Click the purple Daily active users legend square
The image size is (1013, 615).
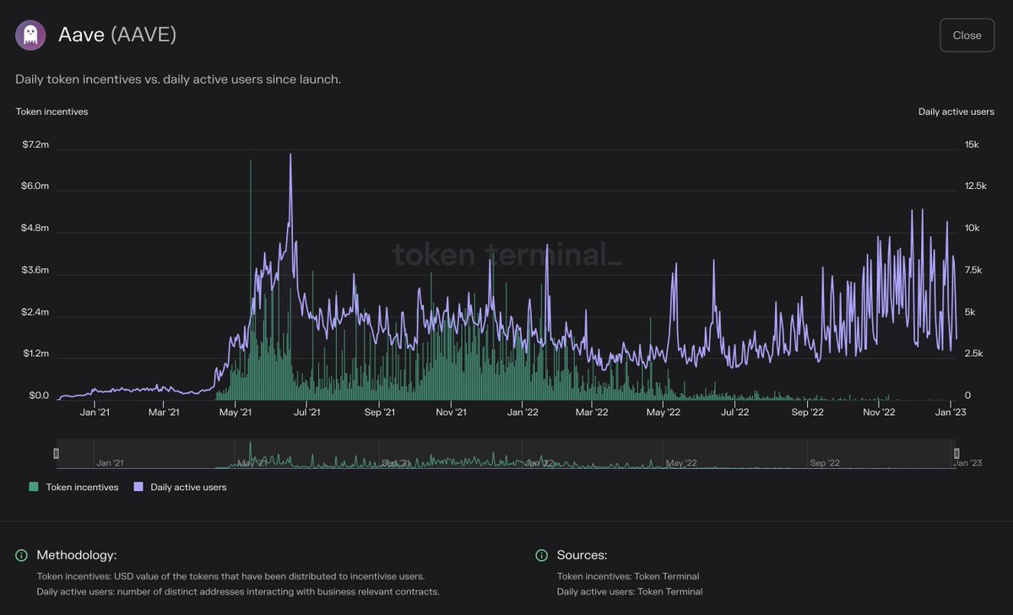pos(137,487)
